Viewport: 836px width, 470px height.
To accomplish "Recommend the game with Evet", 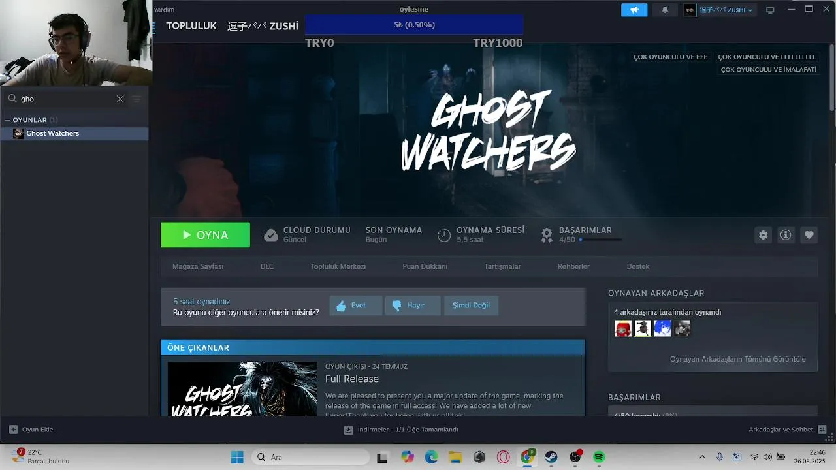I will tap(356, 305).
